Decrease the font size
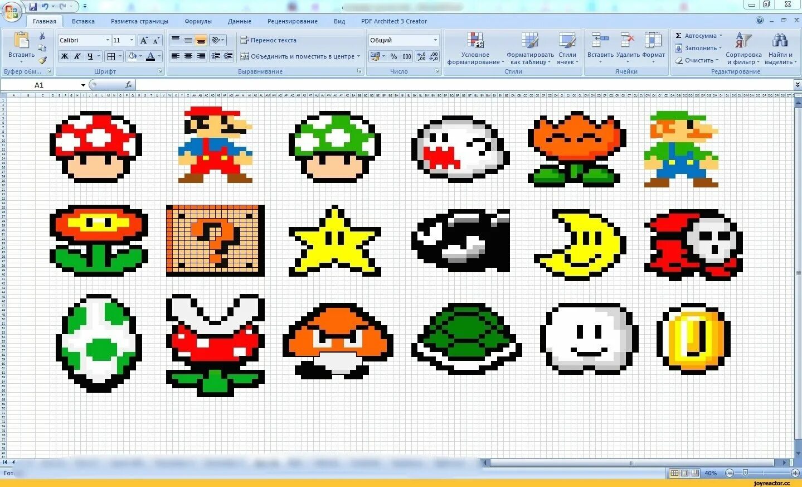 (156, 40)
